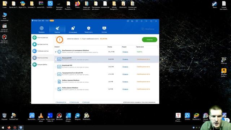The width and height of the screenshot is (231, 130).
Task: Click the Wise Care 365 taskbar icon
Action: [21, 127]
